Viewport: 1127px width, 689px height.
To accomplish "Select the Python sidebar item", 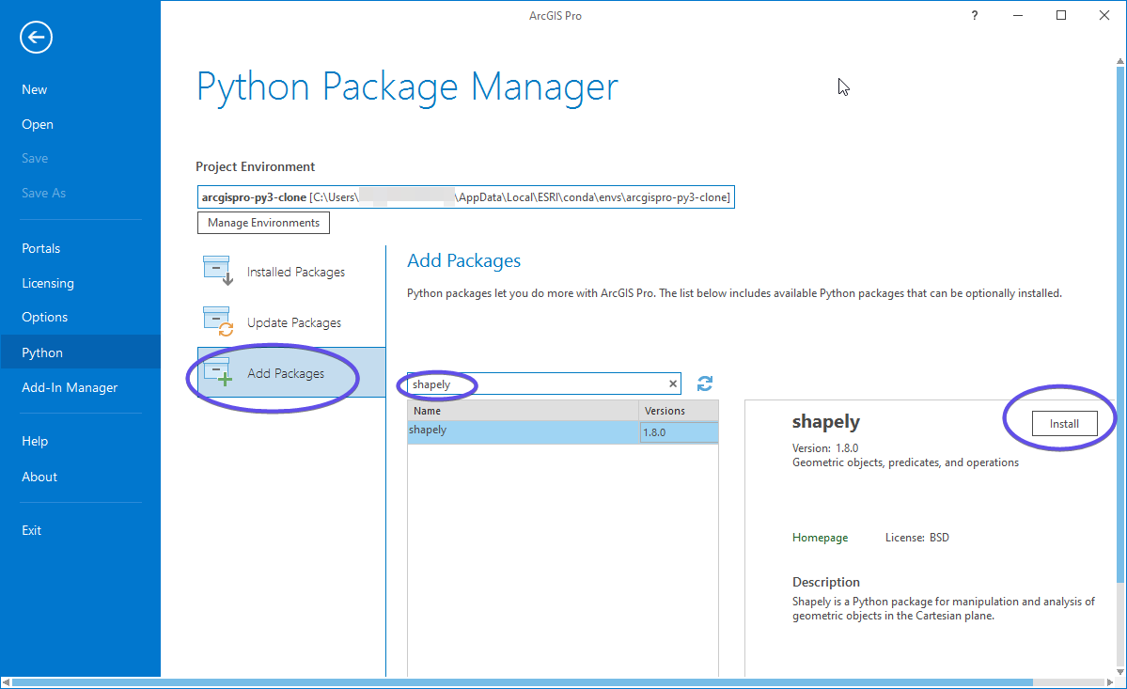I will coord(80,352).
